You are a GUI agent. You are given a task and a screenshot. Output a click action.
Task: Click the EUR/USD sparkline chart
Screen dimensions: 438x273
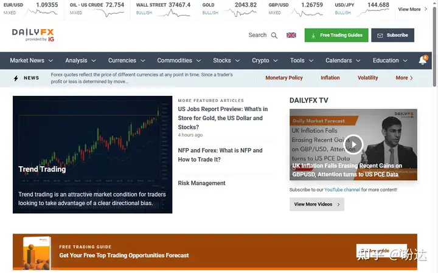[x=41, y=12]
